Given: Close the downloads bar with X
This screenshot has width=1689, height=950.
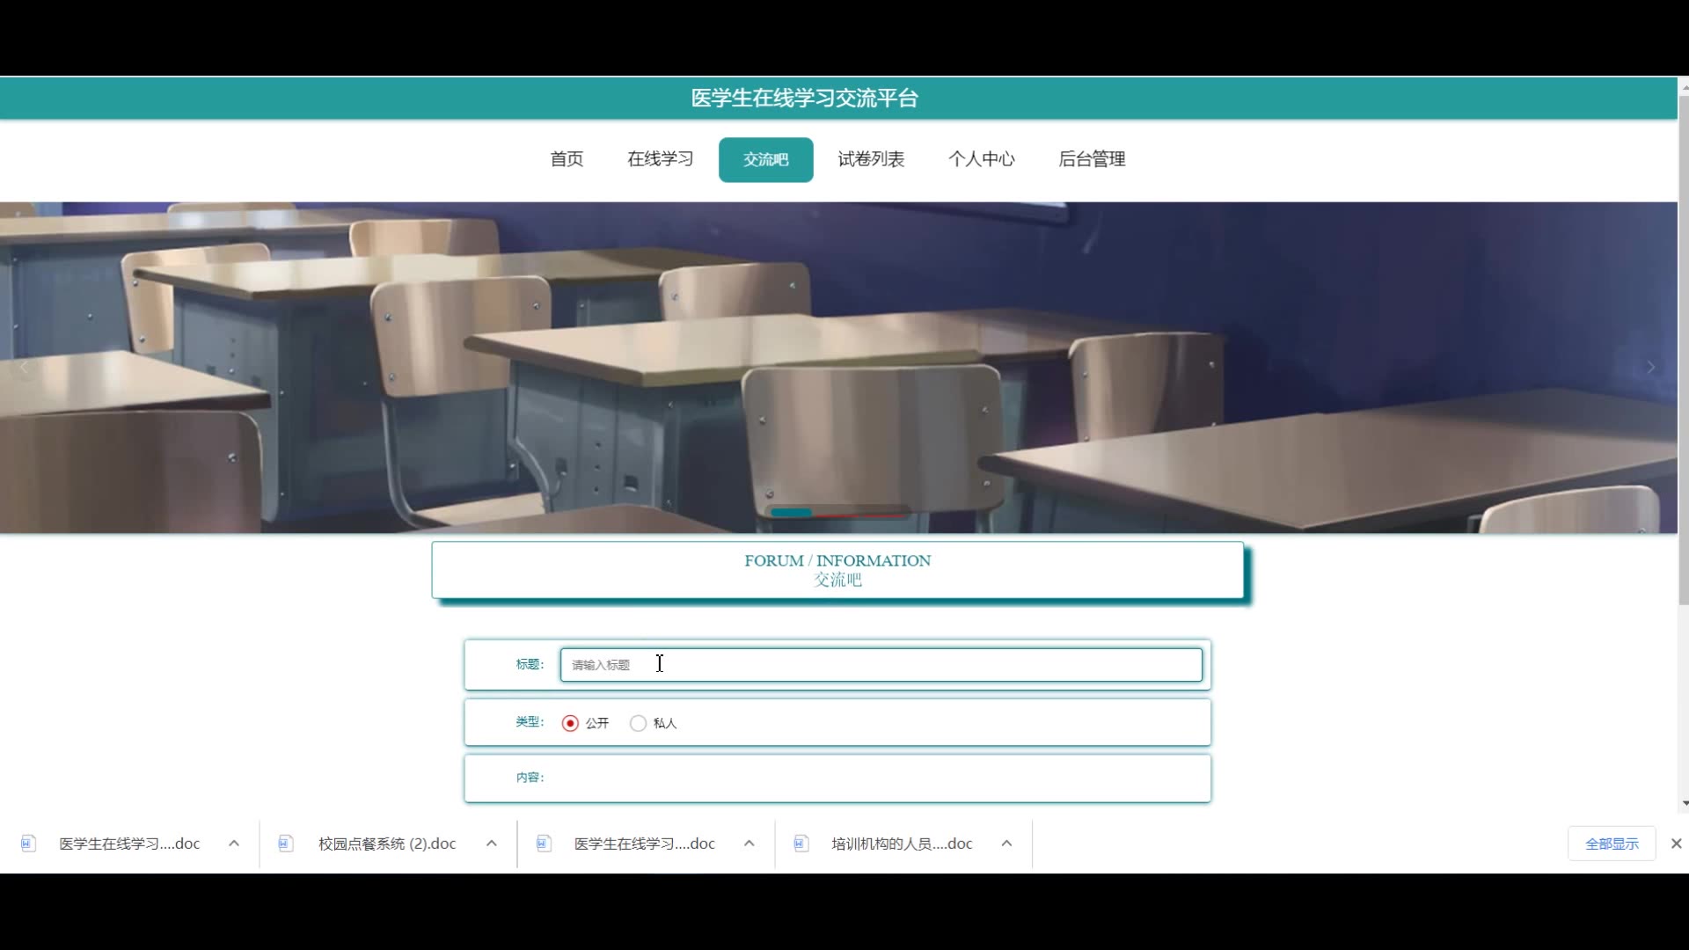Looking at the screenshot, I should 1676,844.
